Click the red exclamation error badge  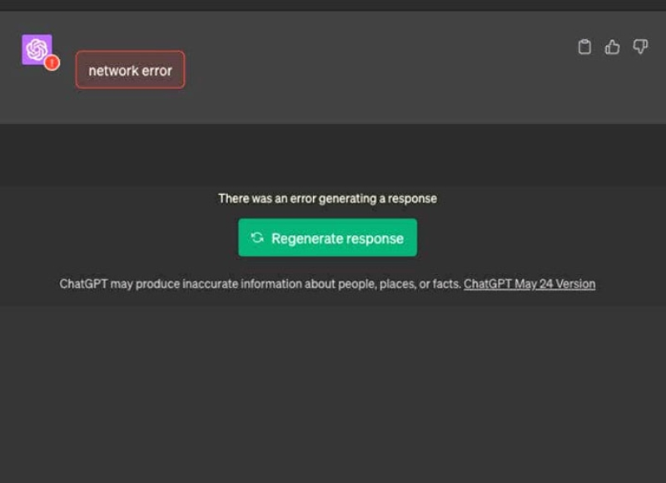coord(52,62)
